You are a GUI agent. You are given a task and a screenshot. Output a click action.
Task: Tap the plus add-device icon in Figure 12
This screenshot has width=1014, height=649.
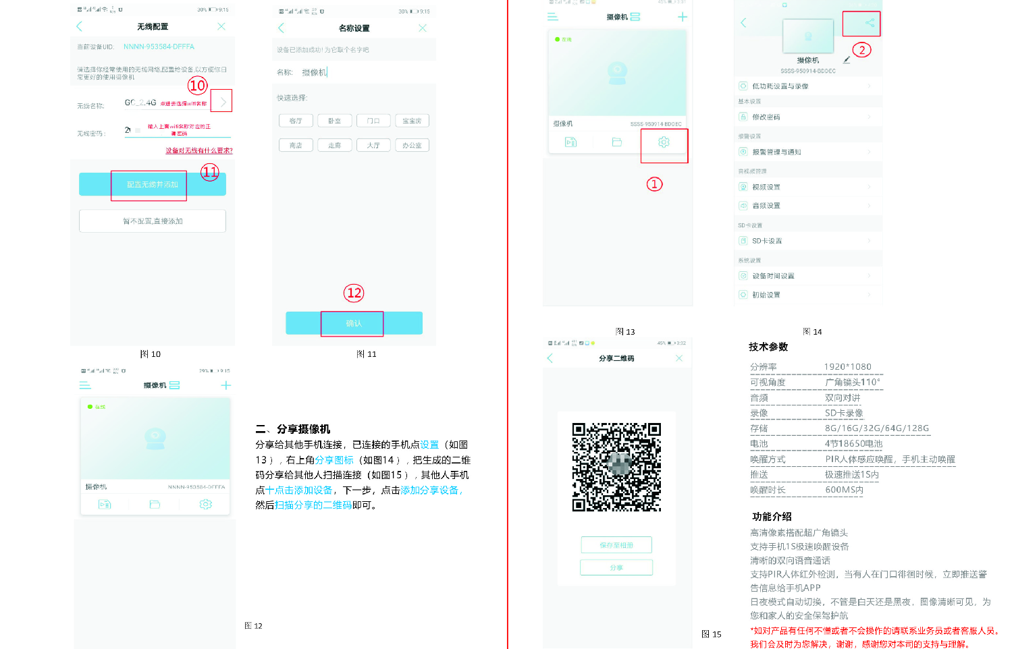(x=226, y=385)
